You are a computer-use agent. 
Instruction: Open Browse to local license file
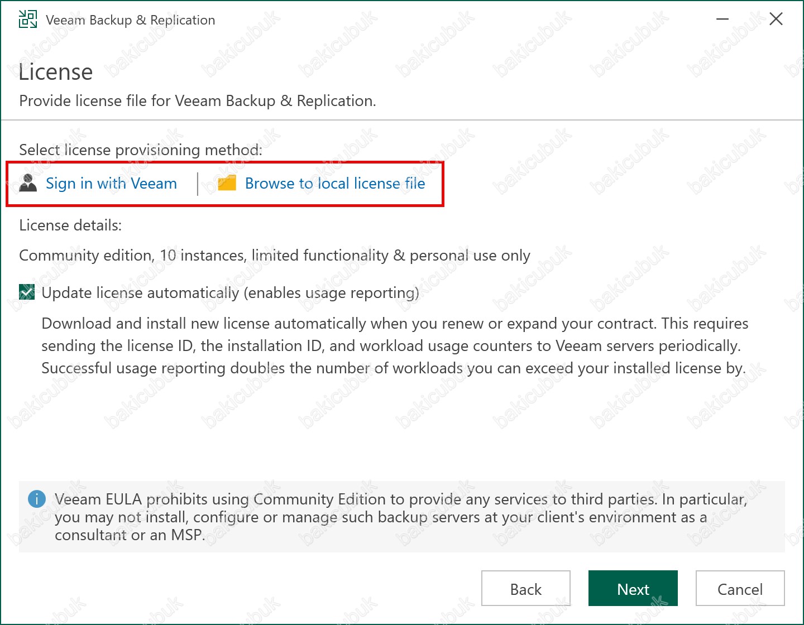coord(335,184)
